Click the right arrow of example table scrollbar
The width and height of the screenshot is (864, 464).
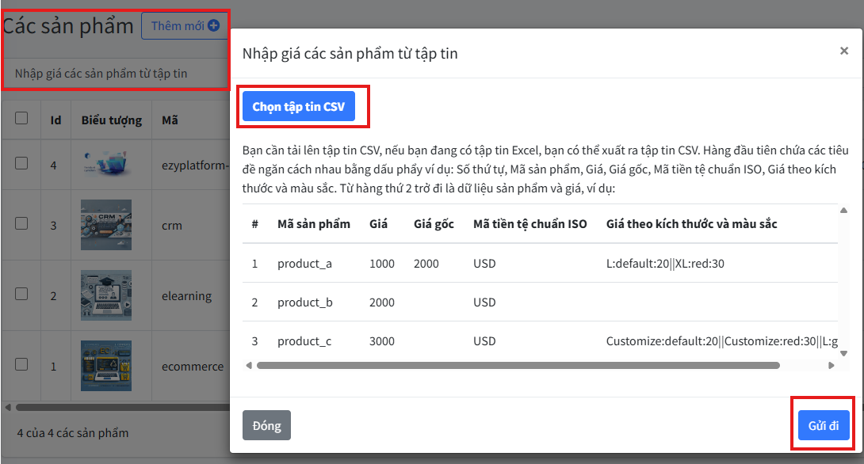tap(831, 366)
